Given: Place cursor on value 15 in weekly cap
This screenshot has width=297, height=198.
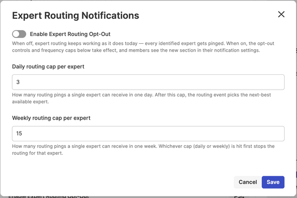Looking at the screenshot, I should tap(19, 133).
